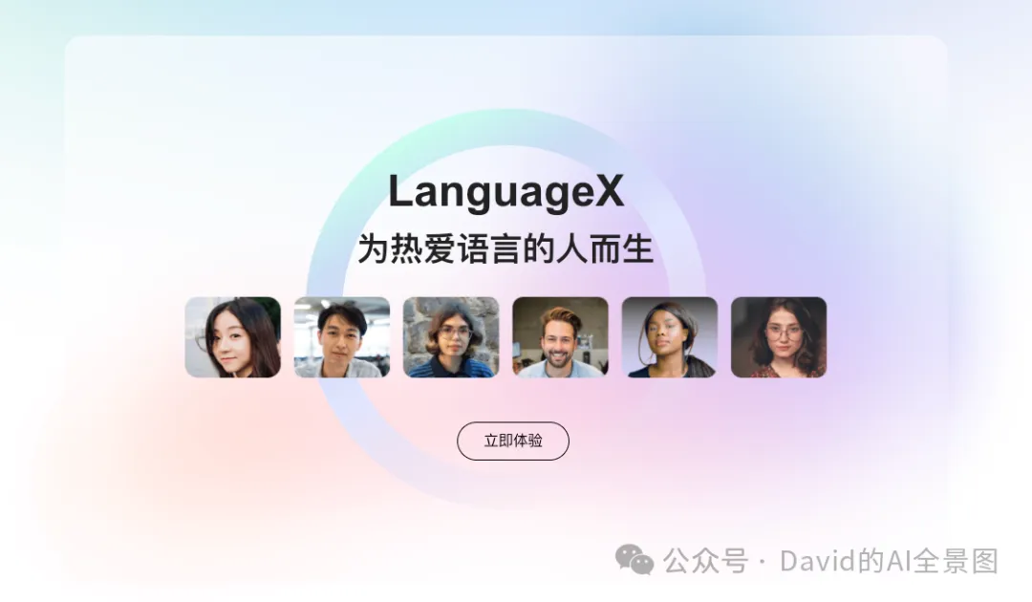Click the David的AI全景图 watermark text

[x=890, y=561]
